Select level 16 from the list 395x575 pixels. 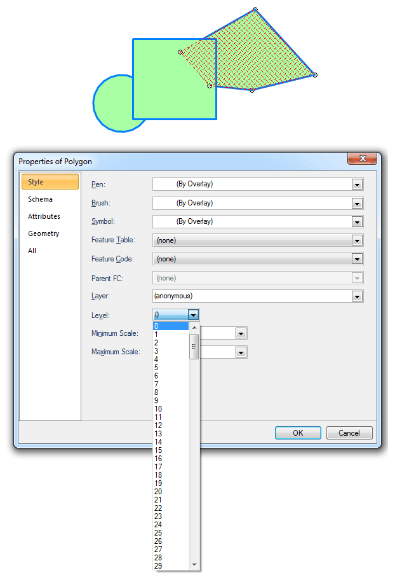171,459
